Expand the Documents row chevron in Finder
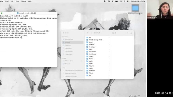This screenshot has width=173, height=97. tap(109, 52)
